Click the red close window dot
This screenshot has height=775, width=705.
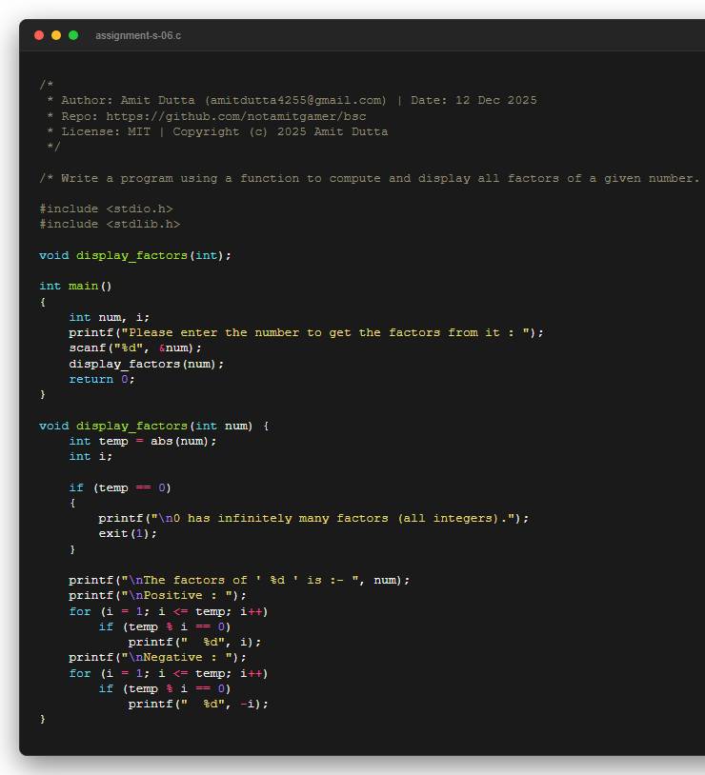click(x=39, y=35)
